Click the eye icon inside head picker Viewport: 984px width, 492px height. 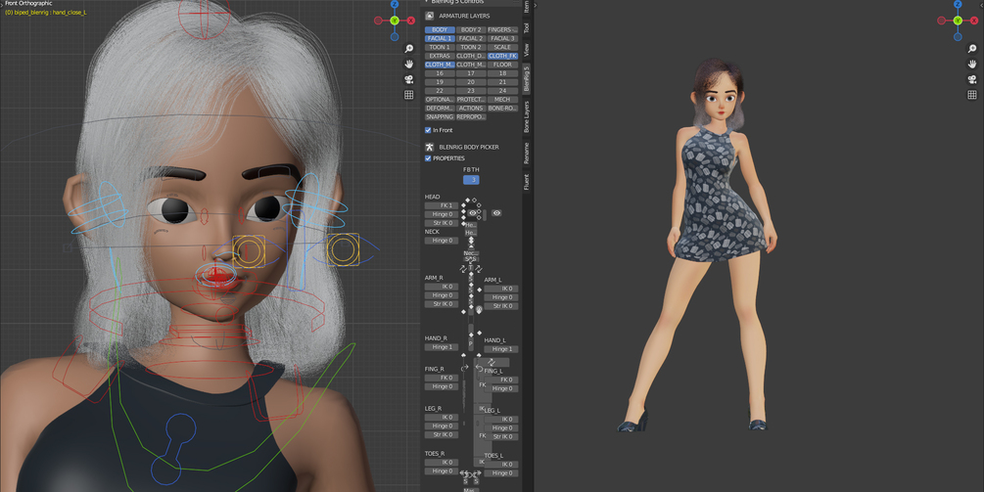(x=473, y=213)
